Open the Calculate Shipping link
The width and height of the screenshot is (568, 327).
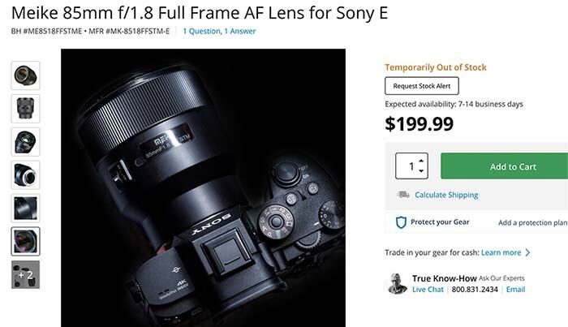tap(446, 195)
